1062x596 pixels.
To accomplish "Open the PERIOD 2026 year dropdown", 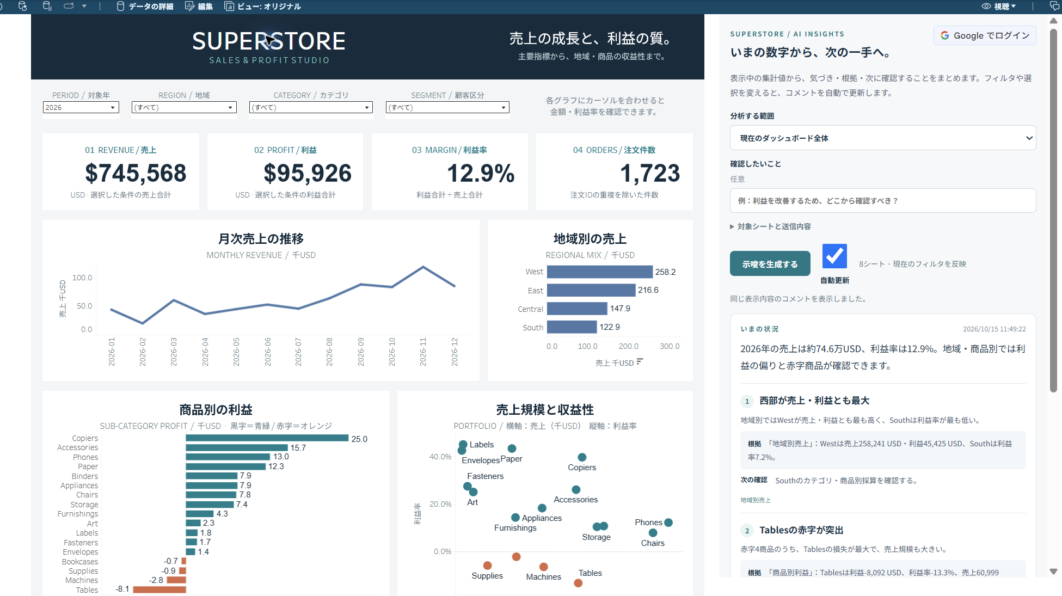I will pos(81,107).
